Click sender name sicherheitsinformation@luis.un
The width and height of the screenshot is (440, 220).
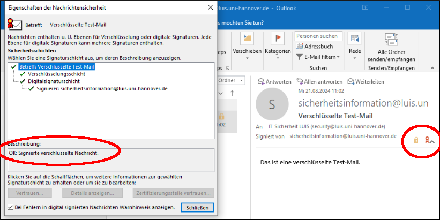pyautogui.click(x=363, y=103)
